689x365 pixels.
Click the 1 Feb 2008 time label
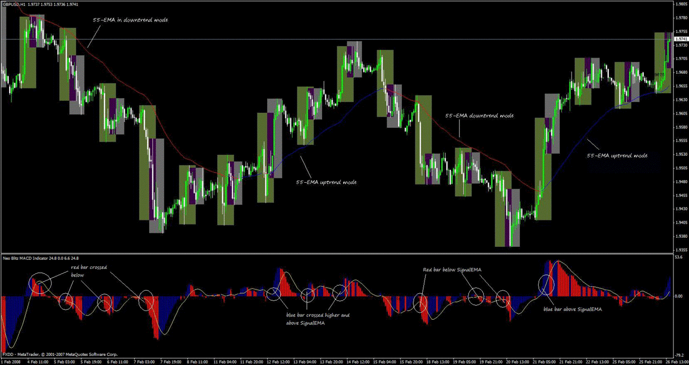(12, 362)
